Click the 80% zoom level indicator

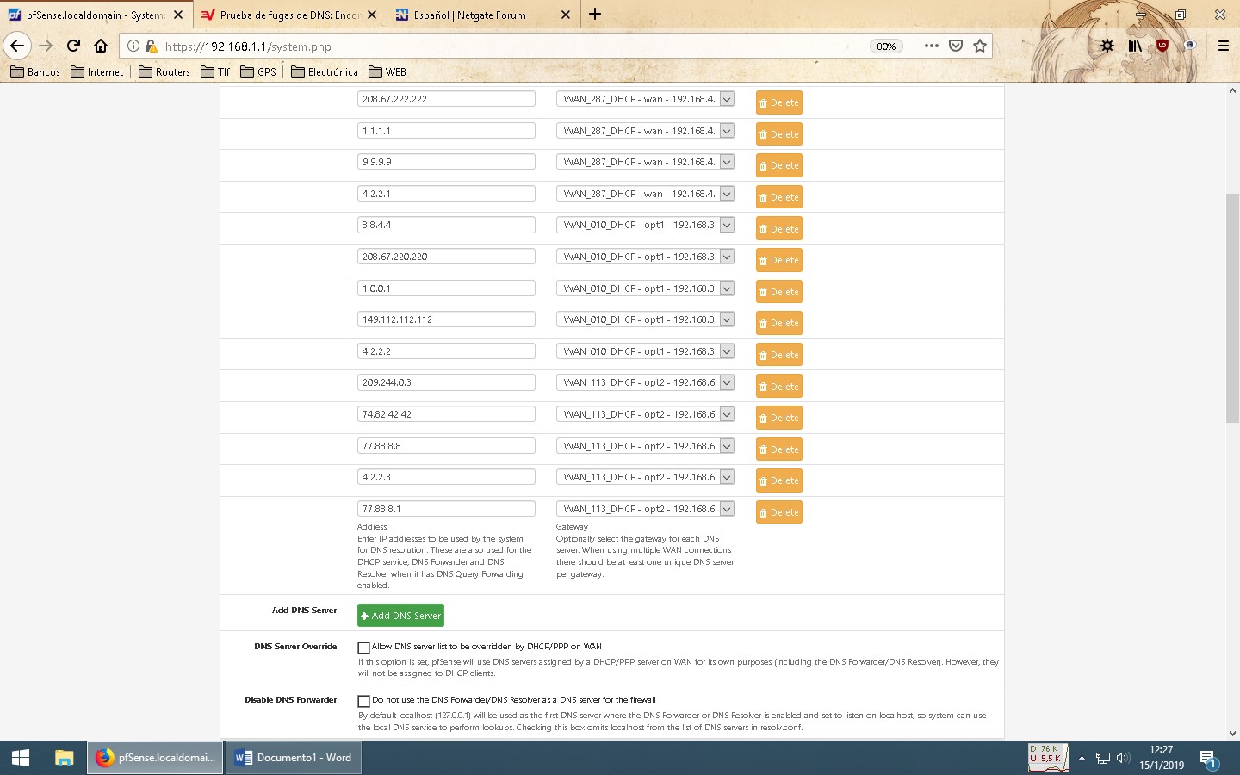(886, 46)
